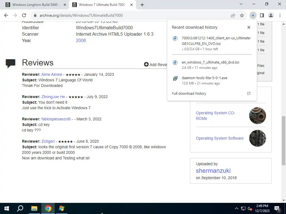
Task: Switch to the Windows Longhorn Build 5048 tab
Action: coord(35,5)
